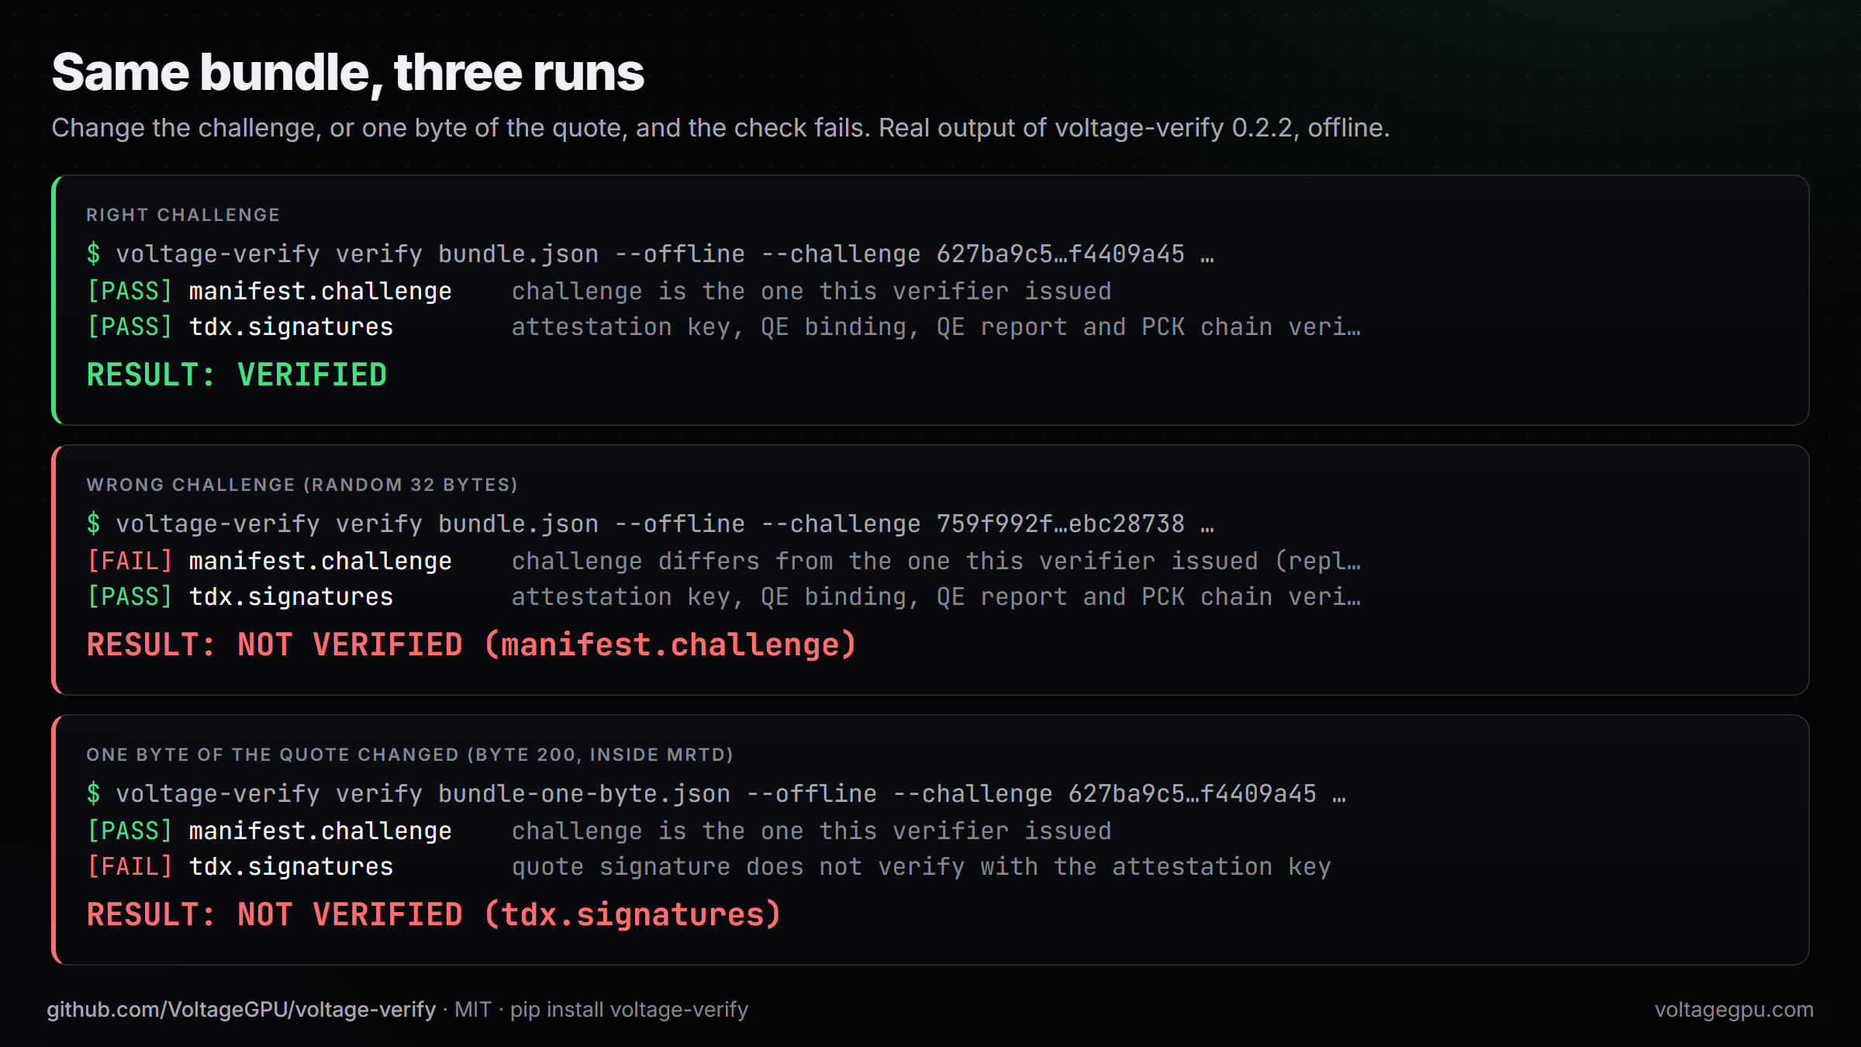
Task: Click 'challenge is the one this verifier issued' in first card
Action: [x=811, y=291]
